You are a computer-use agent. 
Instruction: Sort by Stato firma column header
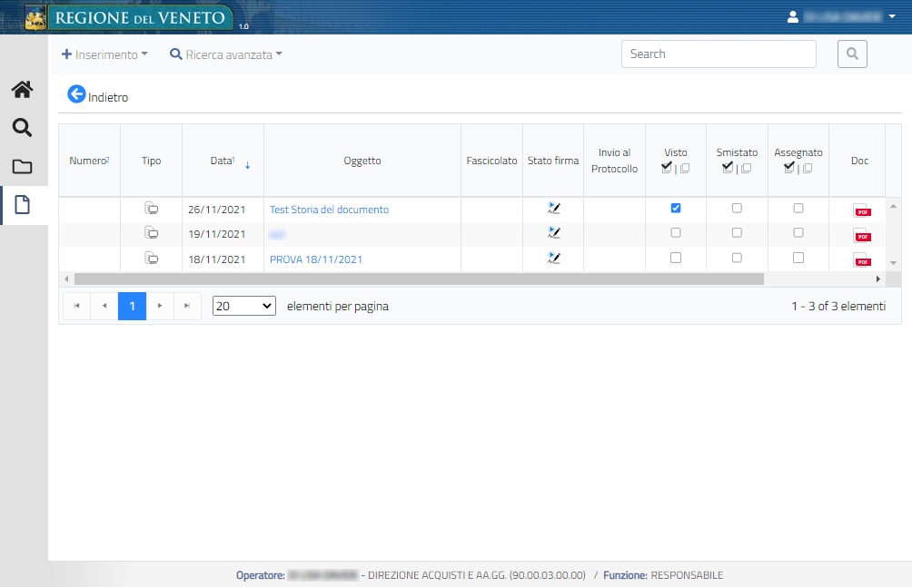[x=553, y=161]
